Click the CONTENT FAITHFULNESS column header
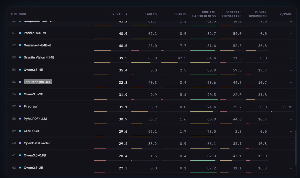The image size is (300, 178). 204,14
